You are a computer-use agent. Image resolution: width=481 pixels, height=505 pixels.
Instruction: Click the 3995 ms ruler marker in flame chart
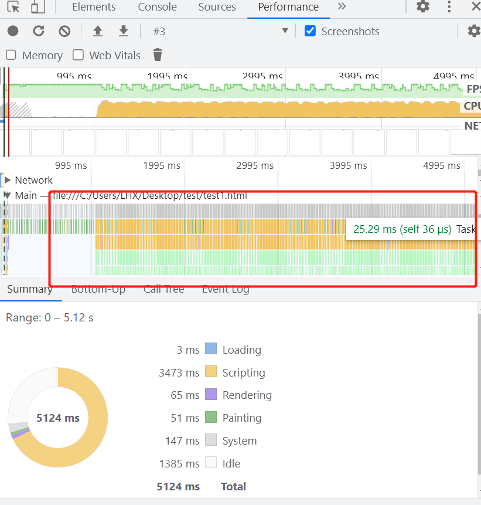(x=349, y=165)
